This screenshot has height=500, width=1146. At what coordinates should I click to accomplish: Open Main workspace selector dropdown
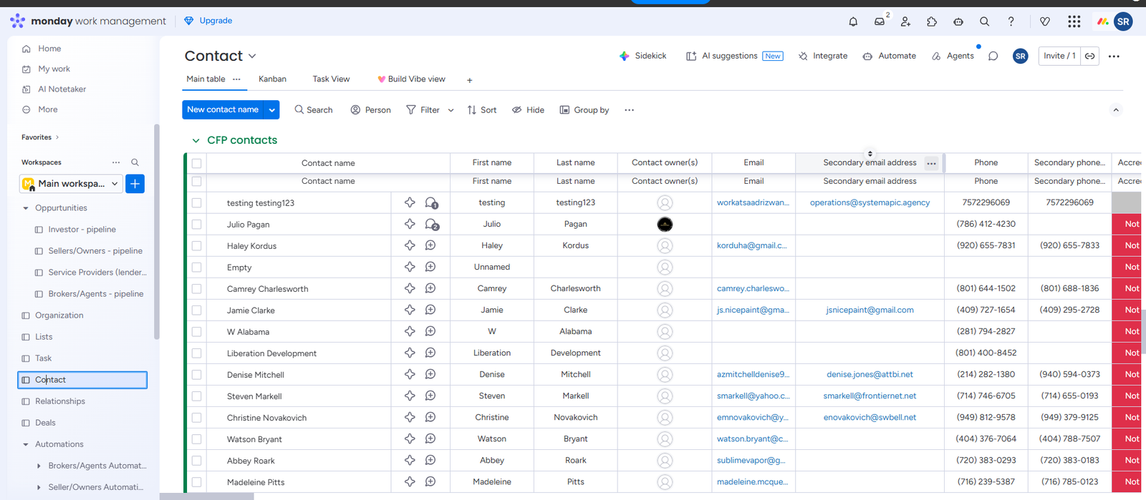(x=71, y=184)
